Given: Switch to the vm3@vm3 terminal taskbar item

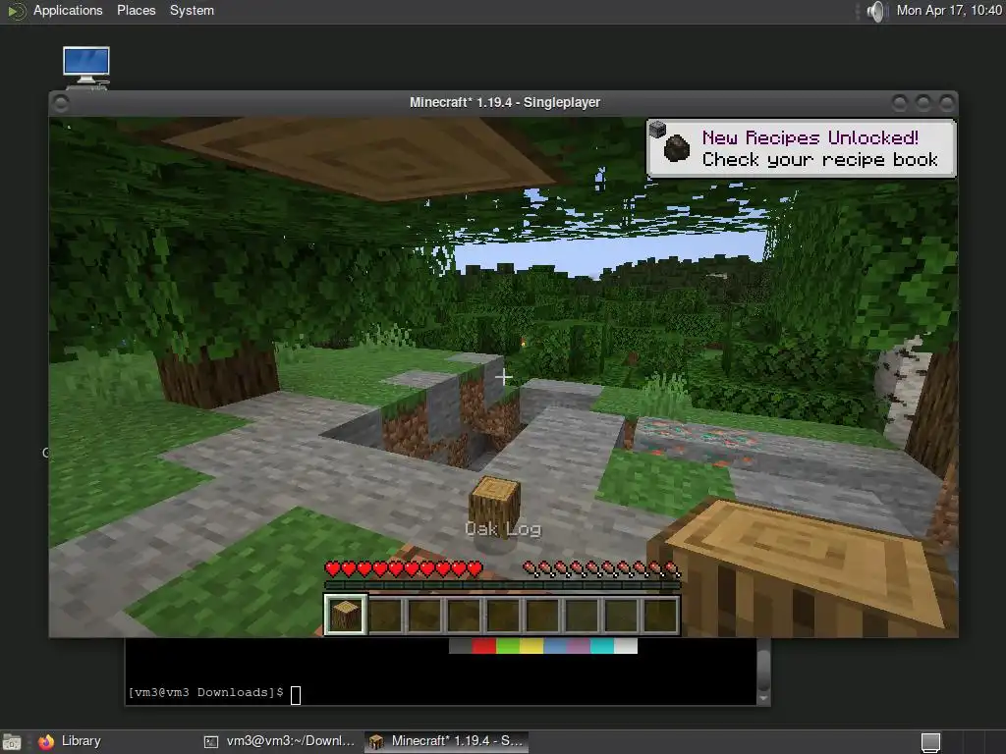Looking at the screenshot, I should 280,741.
